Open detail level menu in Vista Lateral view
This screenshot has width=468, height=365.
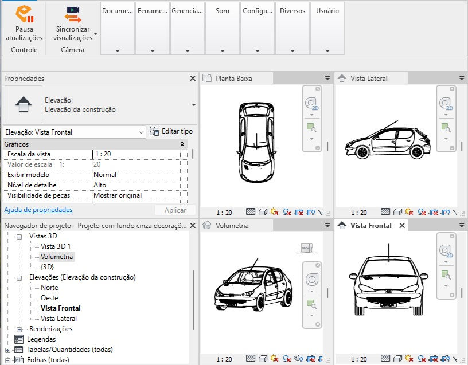[385, 212]
